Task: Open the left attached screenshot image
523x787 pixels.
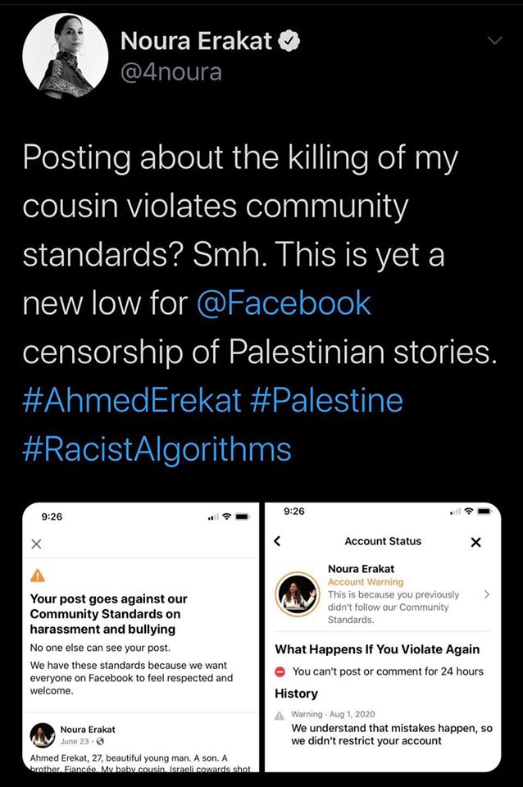Action: tap(141, 637)
